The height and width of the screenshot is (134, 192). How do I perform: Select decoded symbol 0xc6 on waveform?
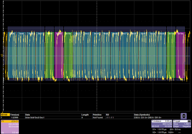[115, 55]
